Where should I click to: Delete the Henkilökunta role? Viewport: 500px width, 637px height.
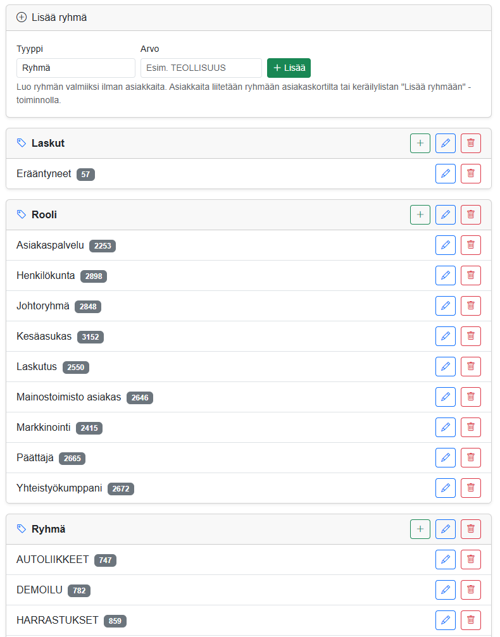point(471,275)
